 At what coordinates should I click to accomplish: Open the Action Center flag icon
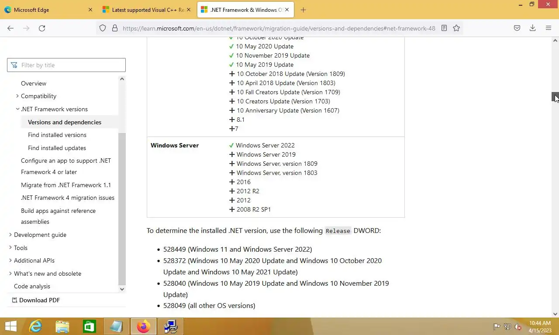pos(497,327)
